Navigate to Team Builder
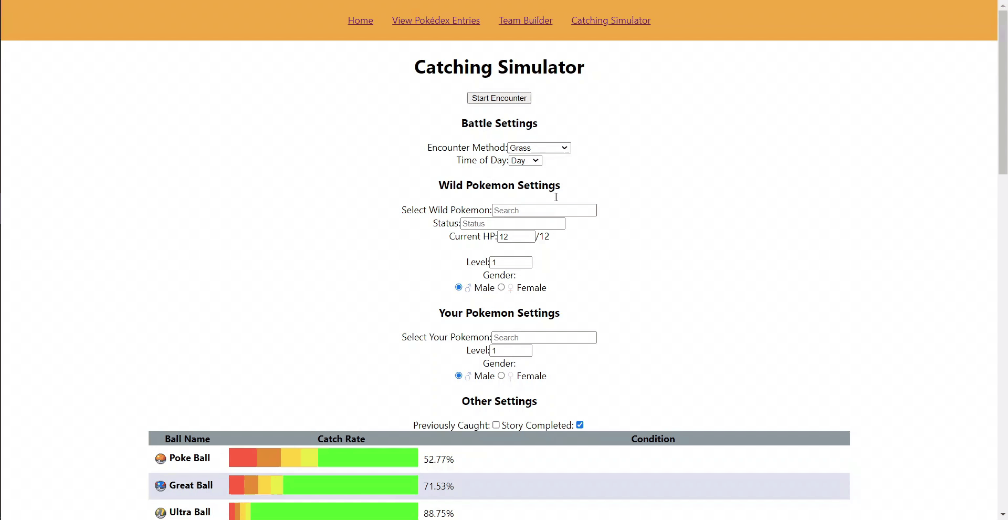 [526, 20]
